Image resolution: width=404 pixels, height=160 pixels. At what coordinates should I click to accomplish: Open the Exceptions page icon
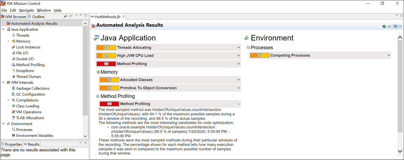pos(13,70)
